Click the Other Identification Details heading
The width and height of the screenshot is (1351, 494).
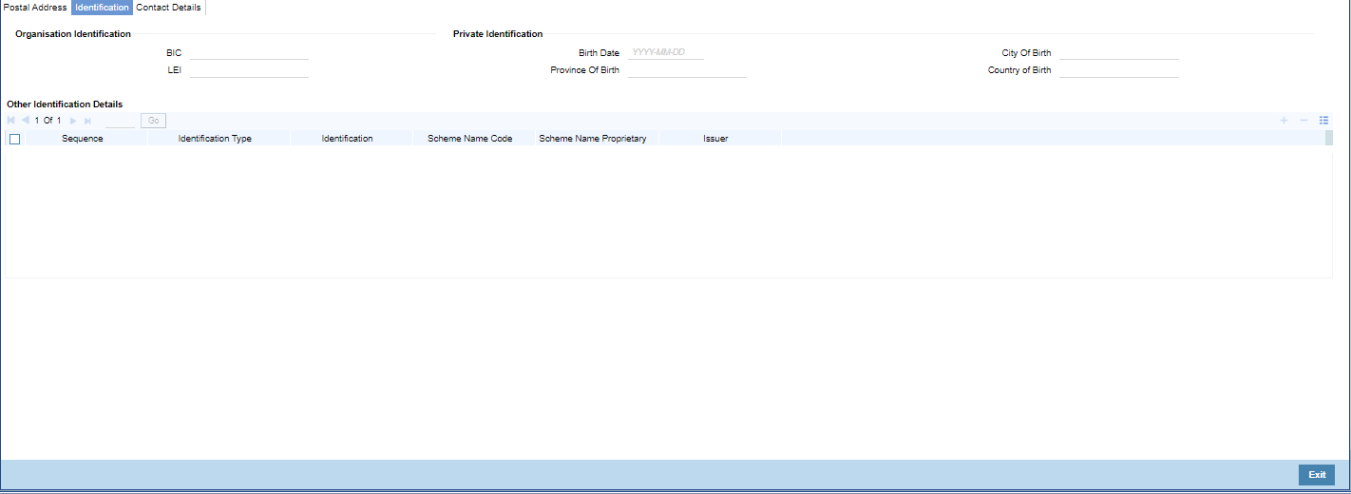click(65, 104)
